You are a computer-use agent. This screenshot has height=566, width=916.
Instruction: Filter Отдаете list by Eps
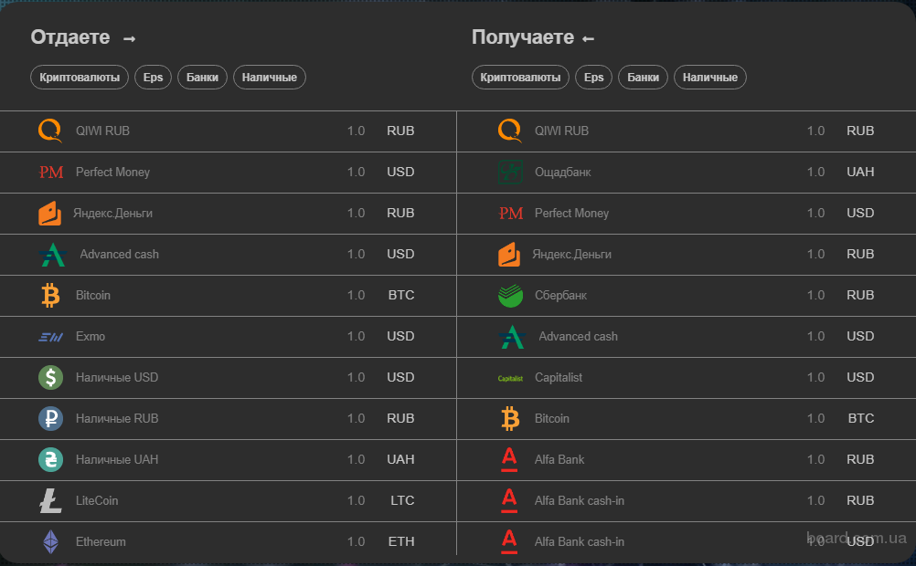tap(153, 77)
